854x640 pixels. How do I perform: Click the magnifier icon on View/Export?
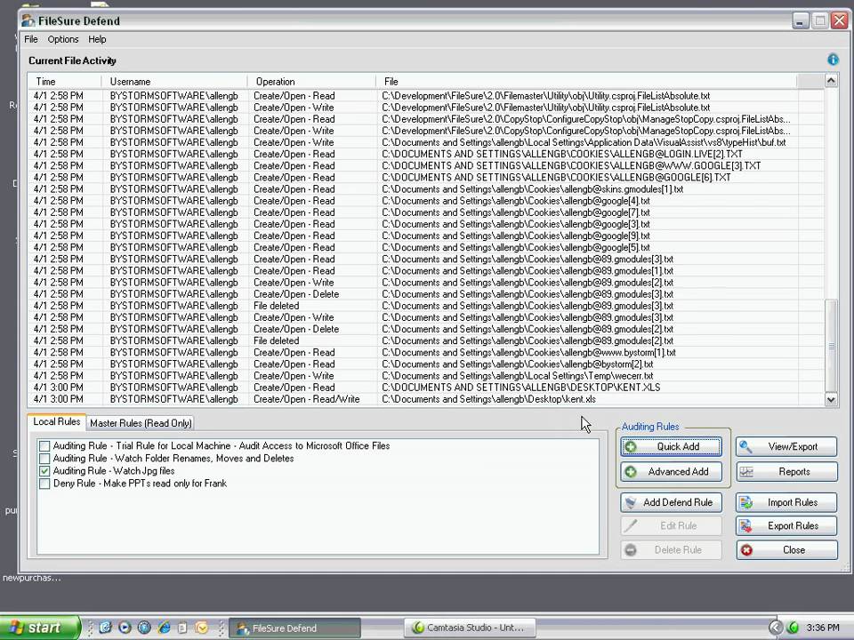point(745,447)
